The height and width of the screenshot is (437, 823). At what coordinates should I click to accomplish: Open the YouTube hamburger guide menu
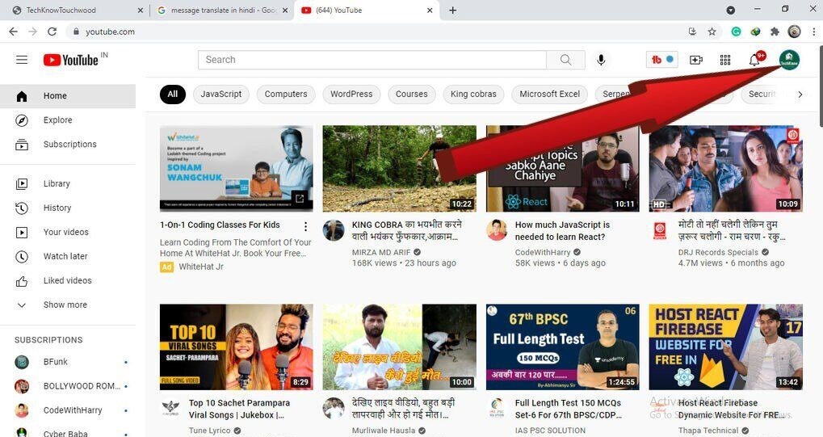click(x=22, y=60)
